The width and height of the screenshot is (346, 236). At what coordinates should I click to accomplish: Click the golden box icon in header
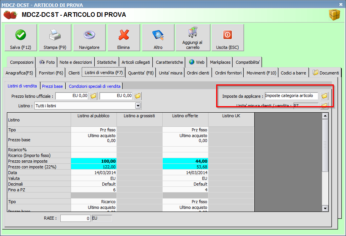click(335, 15)
